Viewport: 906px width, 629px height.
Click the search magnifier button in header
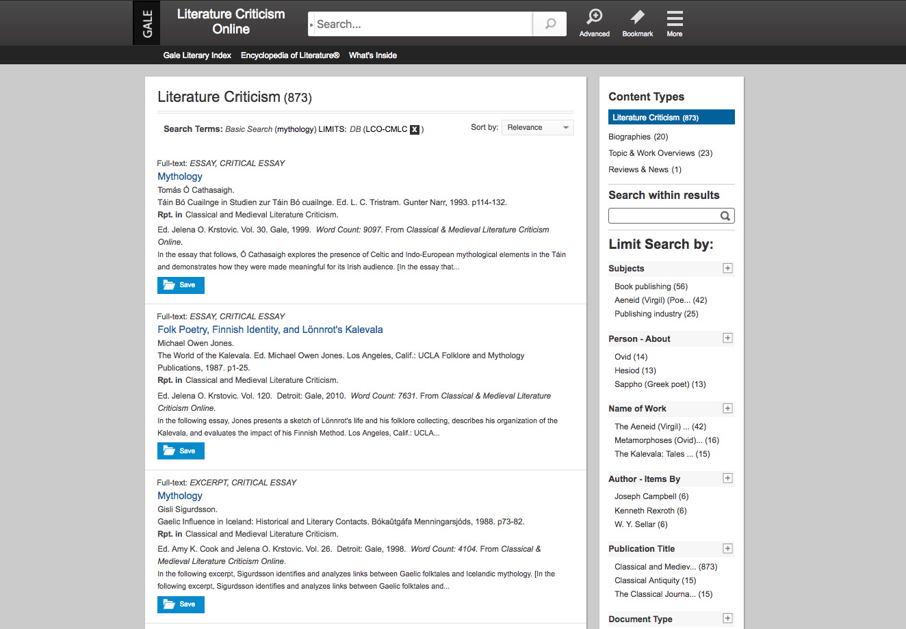(550, 24)
